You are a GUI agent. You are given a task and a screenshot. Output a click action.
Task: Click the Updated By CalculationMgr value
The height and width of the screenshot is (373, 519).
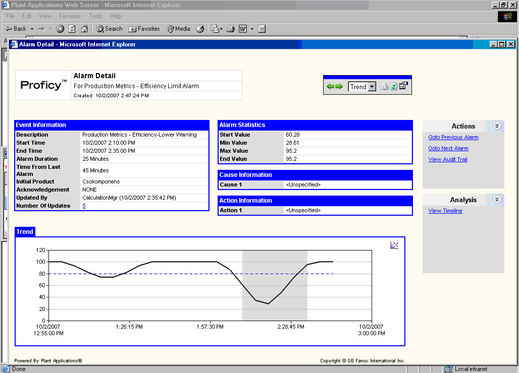click(129, 198)
